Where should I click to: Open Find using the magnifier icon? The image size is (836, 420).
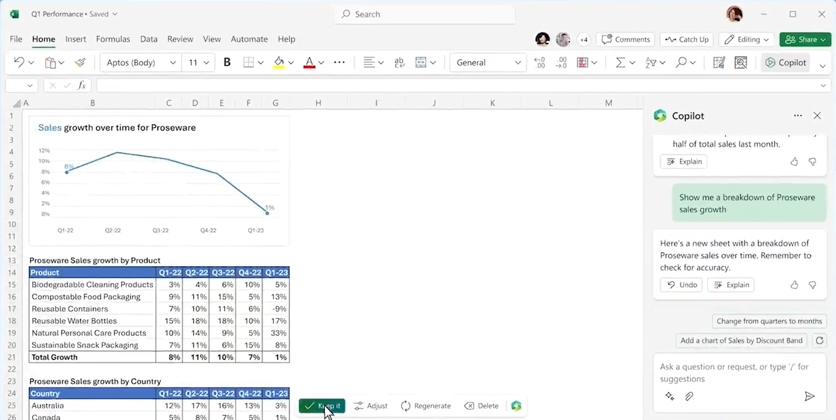[x=681, y=62]
